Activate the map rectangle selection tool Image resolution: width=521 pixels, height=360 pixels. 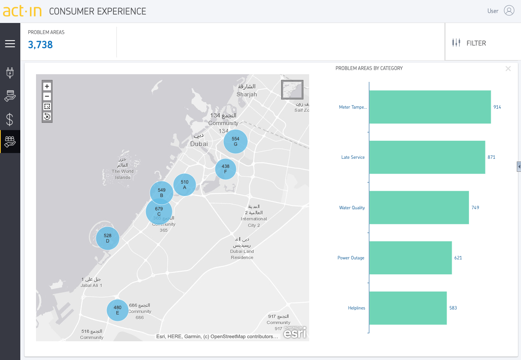47,106
